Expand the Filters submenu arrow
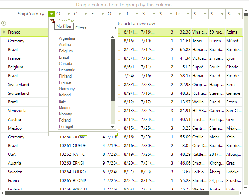This screenshot has width=249, height=196. coord(115,28)
